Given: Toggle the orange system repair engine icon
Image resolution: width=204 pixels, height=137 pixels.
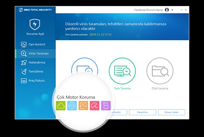Looking at the screenshot, I should pos(83,106).
